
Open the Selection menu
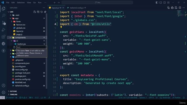[x=21, y=3]
